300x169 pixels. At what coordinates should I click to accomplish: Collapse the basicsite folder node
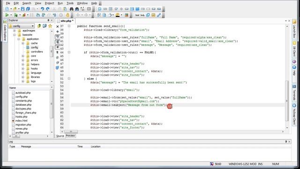pos(15,35)
